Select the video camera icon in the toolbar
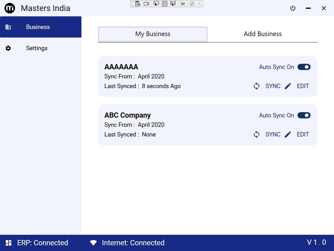The image size is (334, 251). coord(147,4)
